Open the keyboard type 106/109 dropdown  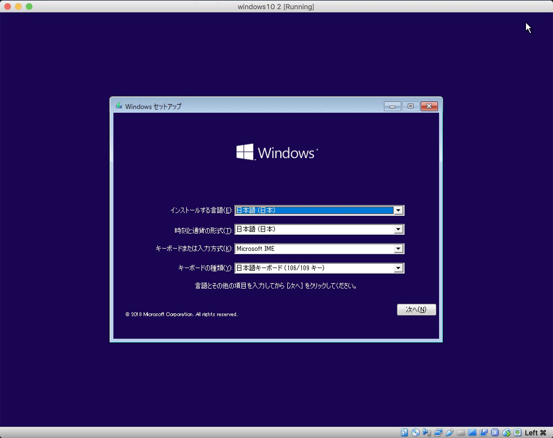coord(398,268)
